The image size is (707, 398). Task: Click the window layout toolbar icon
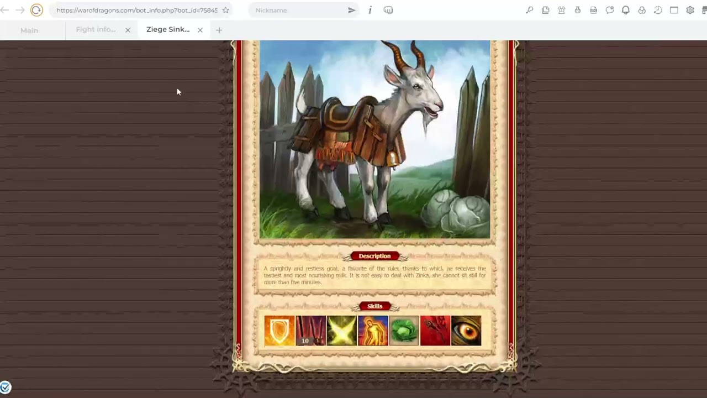[674, 10]
